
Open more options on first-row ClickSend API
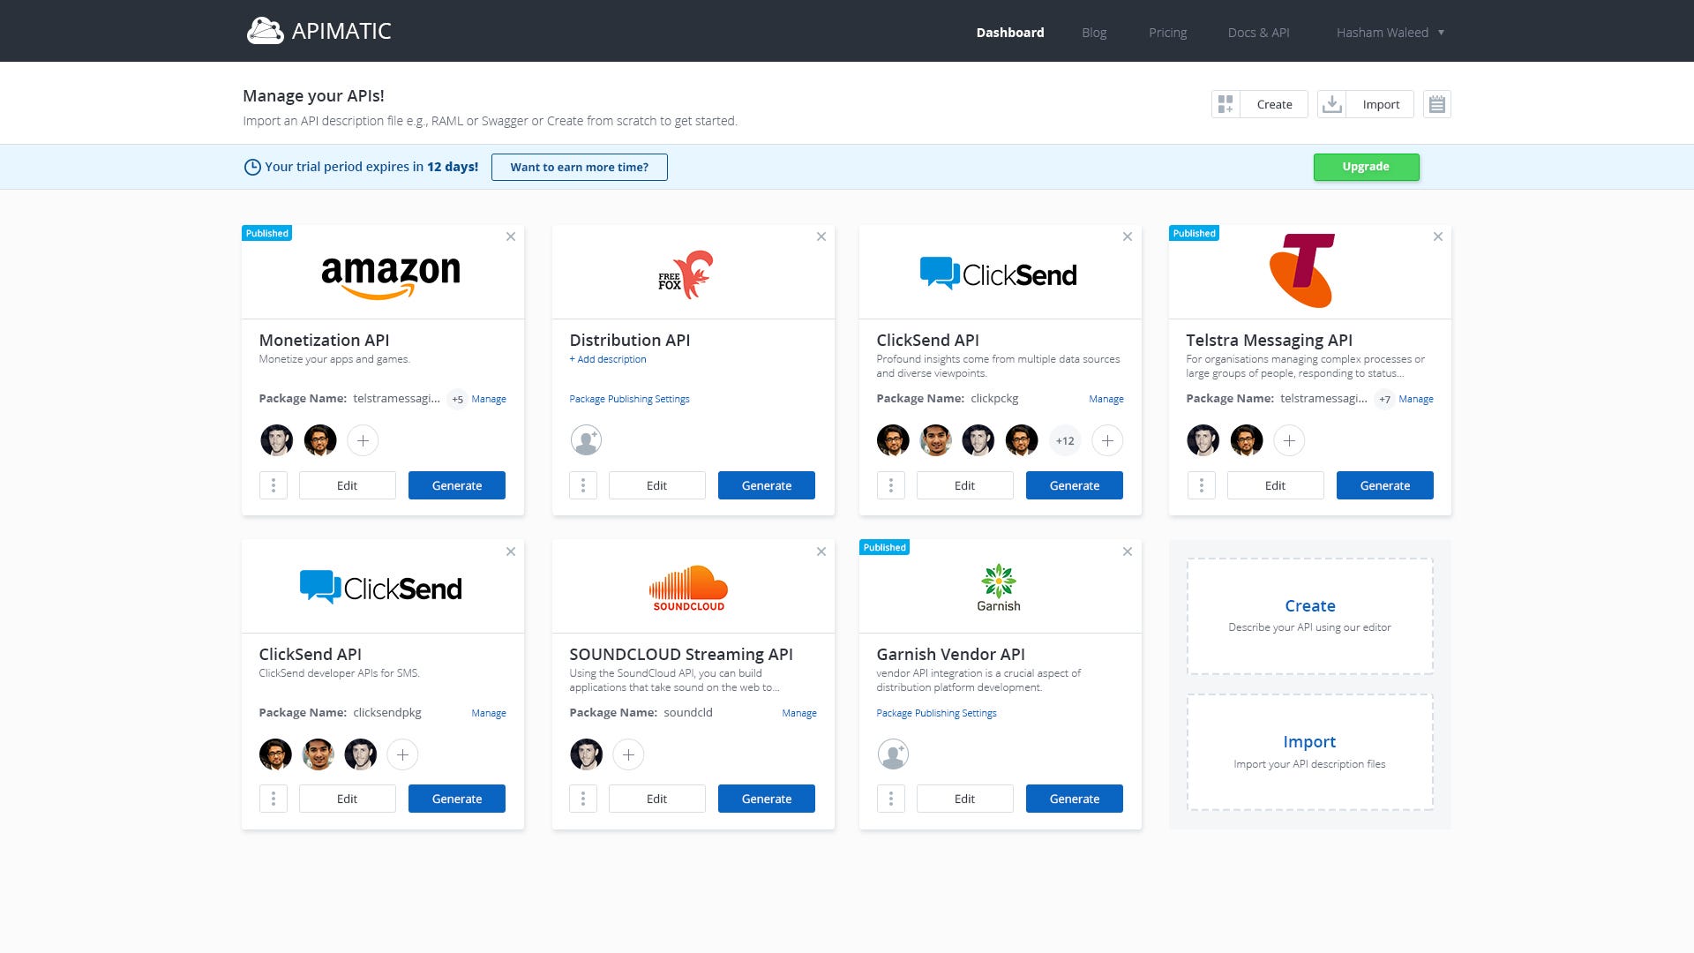pos(891,485)
